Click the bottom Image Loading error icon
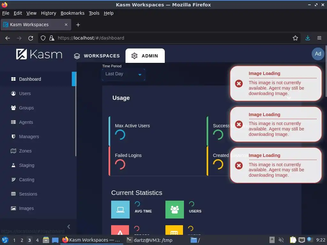Viewport: 327px width, 245px height. coord(239,166)
